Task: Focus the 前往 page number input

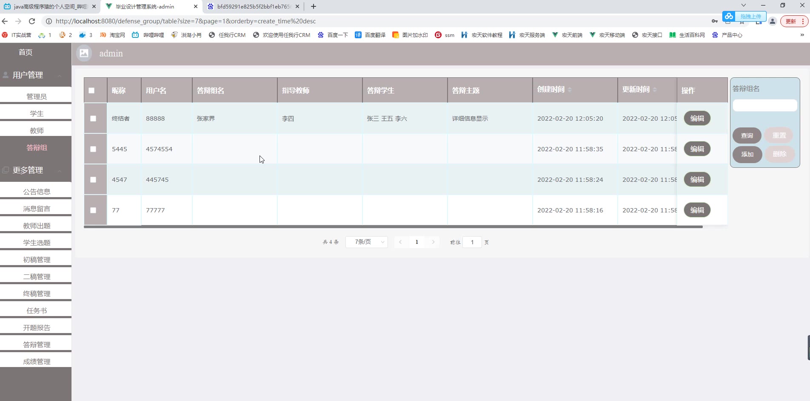Action: [472, 242]
